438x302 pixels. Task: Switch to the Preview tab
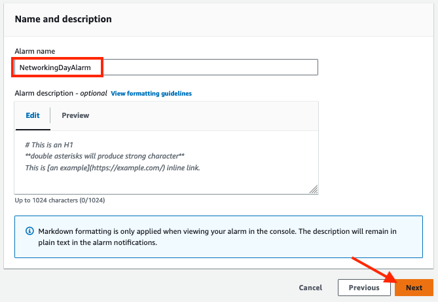75,115
